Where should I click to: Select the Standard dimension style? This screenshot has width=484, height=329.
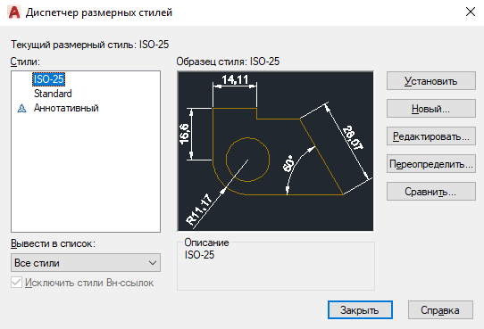[53, 94]
